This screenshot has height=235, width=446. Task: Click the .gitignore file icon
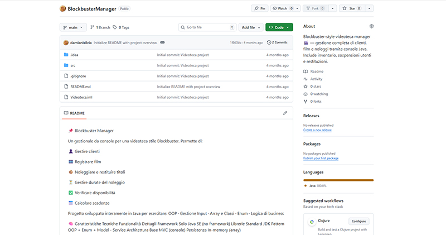pyautogui.click(x=66, y=76)
